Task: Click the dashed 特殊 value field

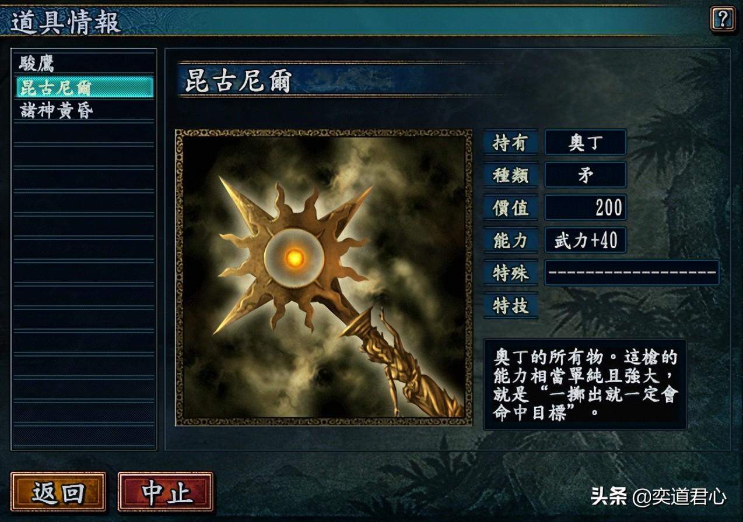Action: click(x=632, y=273)
